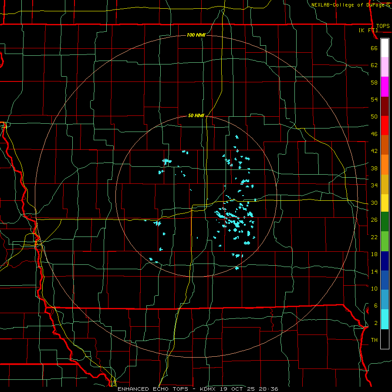Click the '20:36' timestamp in caption

tap(269, 389)
